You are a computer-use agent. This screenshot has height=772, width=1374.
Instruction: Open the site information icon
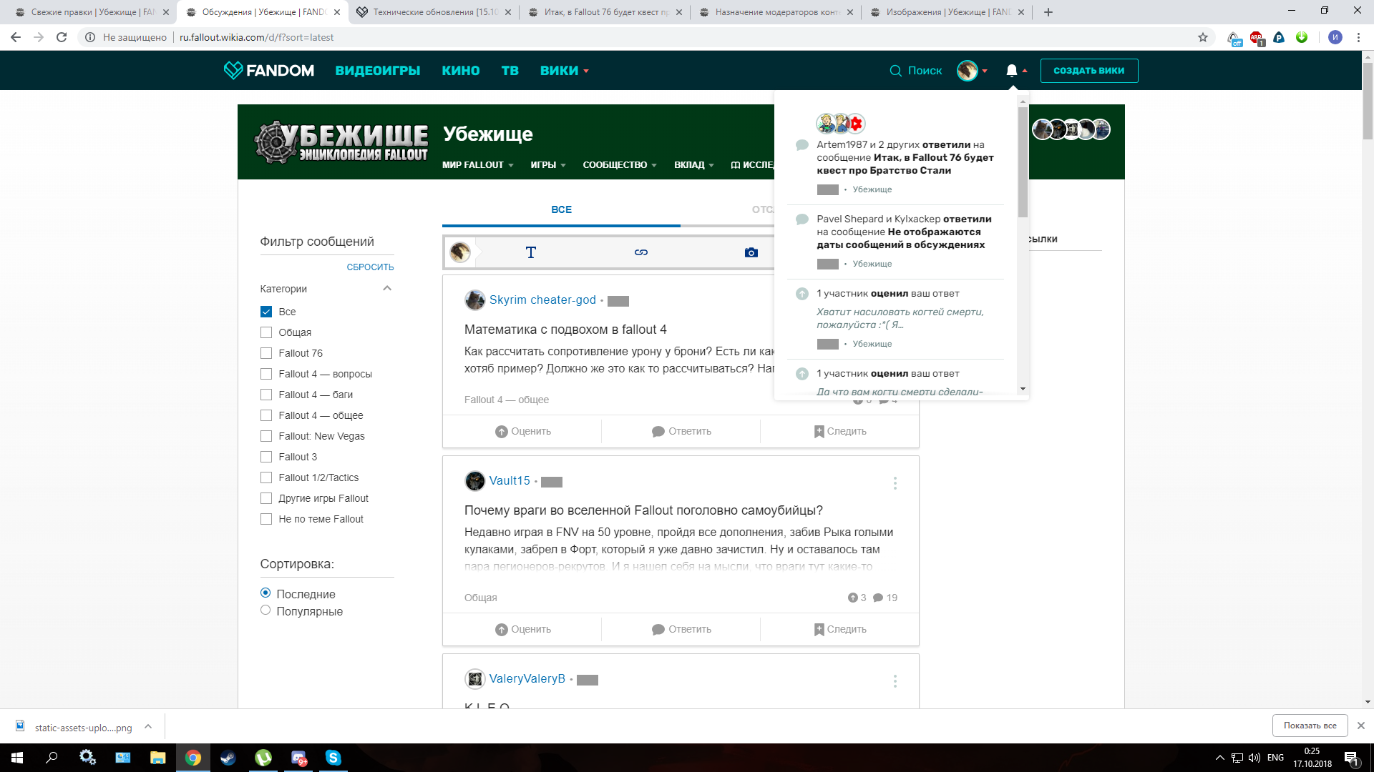coord(89,37)
